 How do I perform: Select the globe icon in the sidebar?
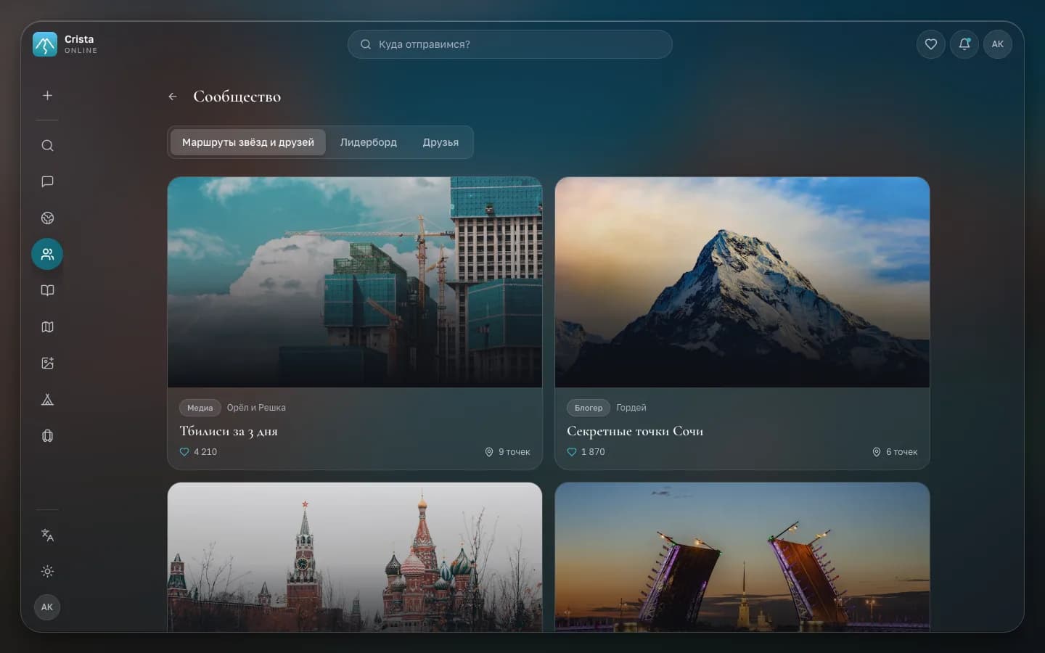tap(47, 218)
